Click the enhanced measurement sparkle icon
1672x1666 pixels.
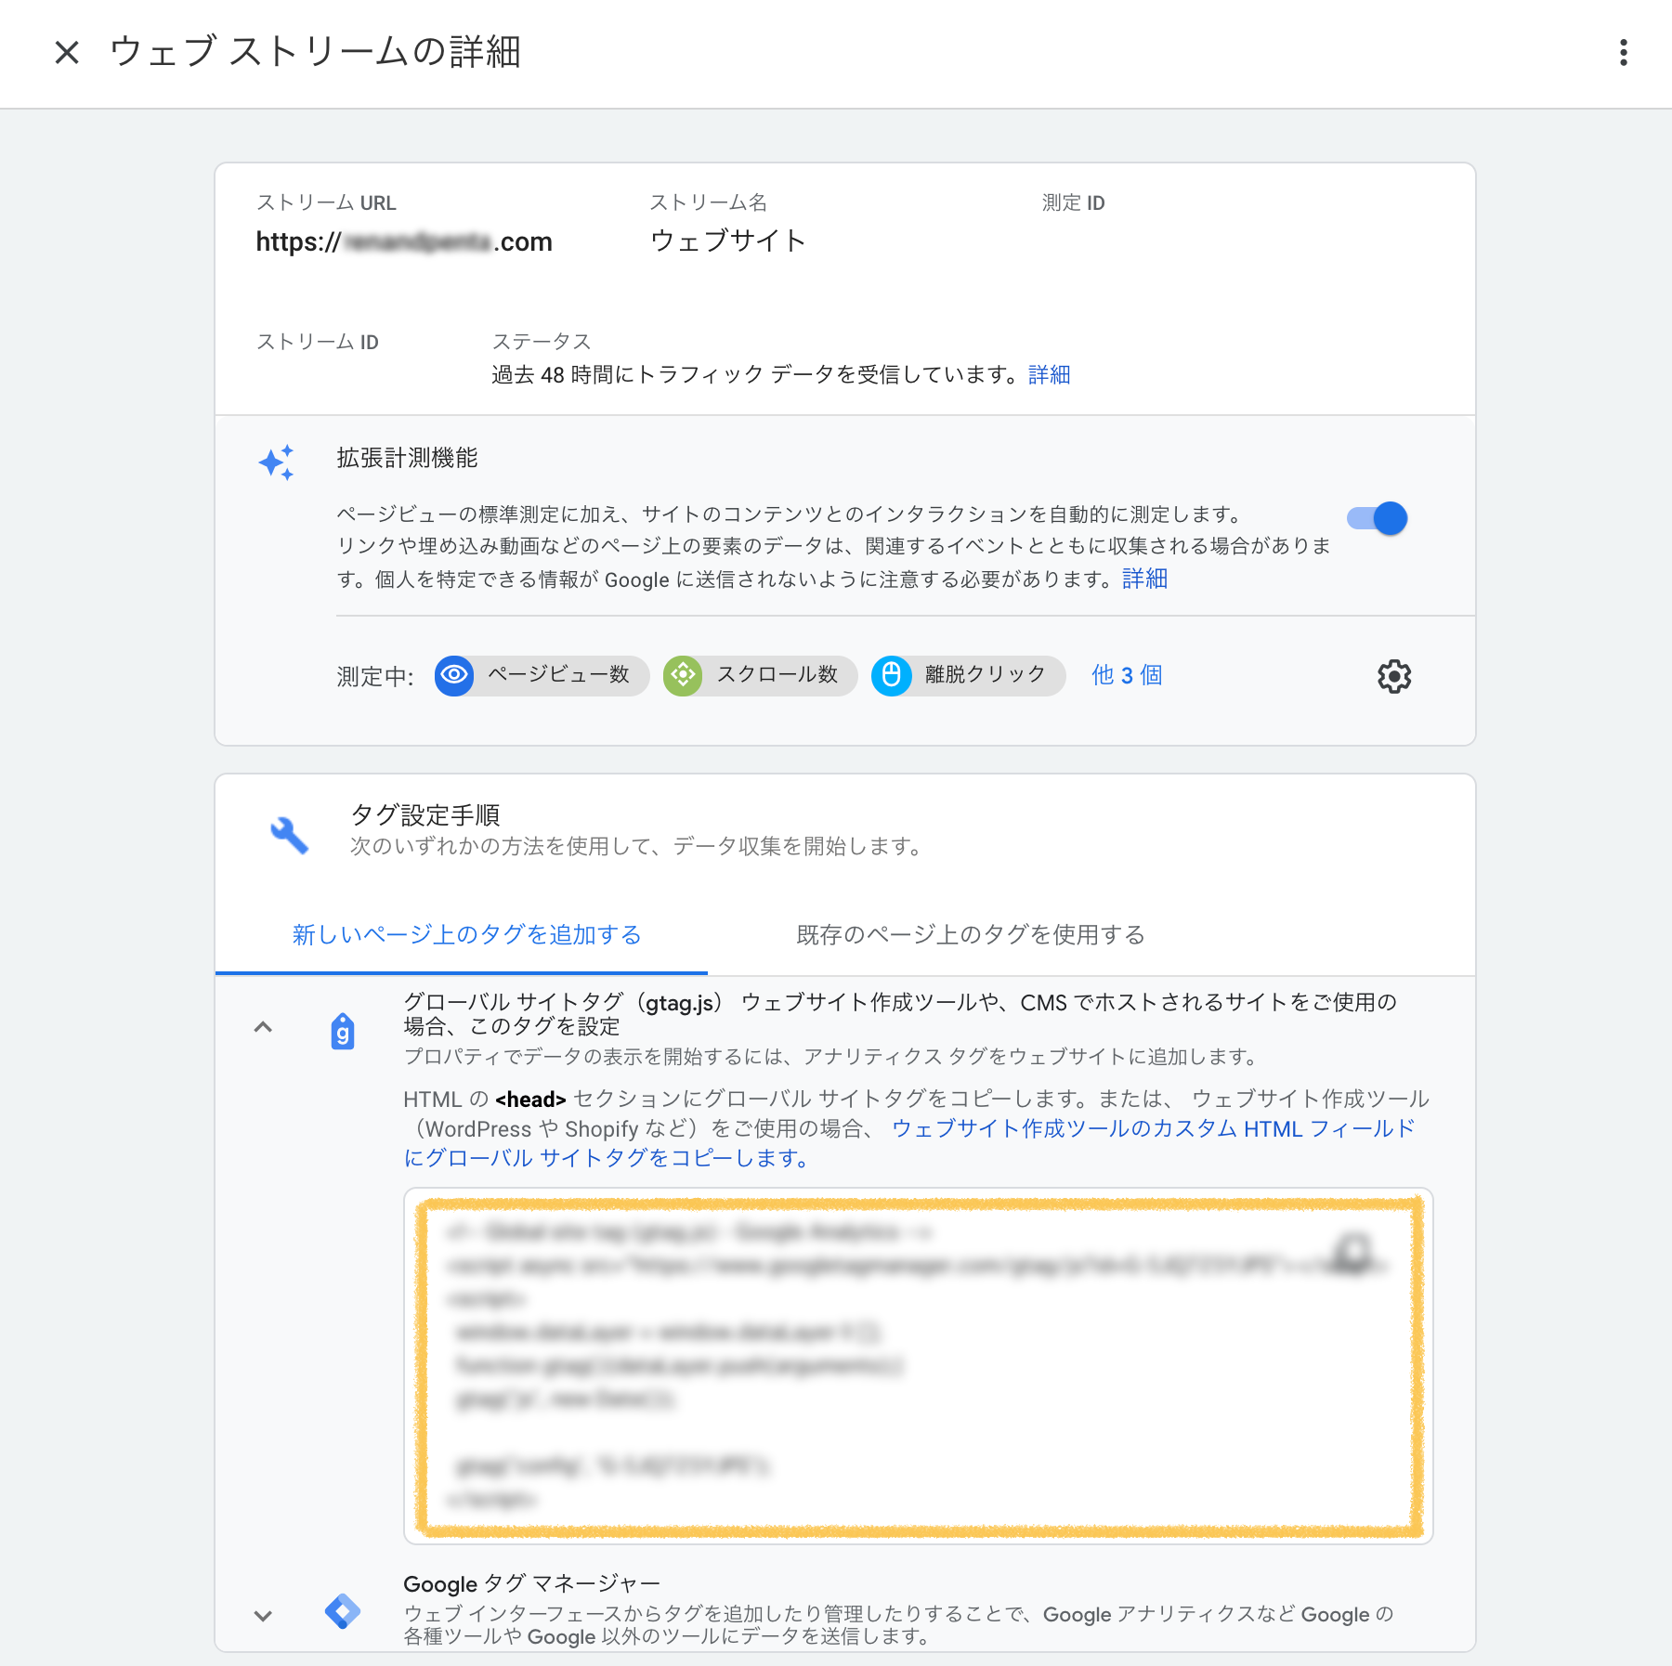click(276, 462)
